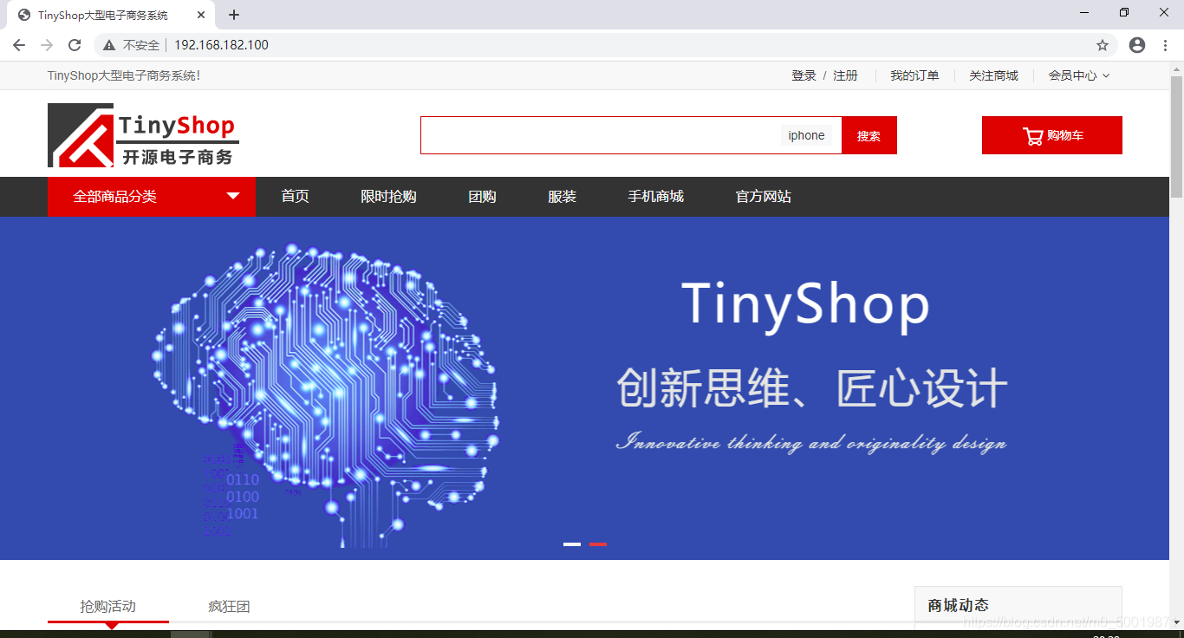Show the first banner slide indicator

click(572, 544)
